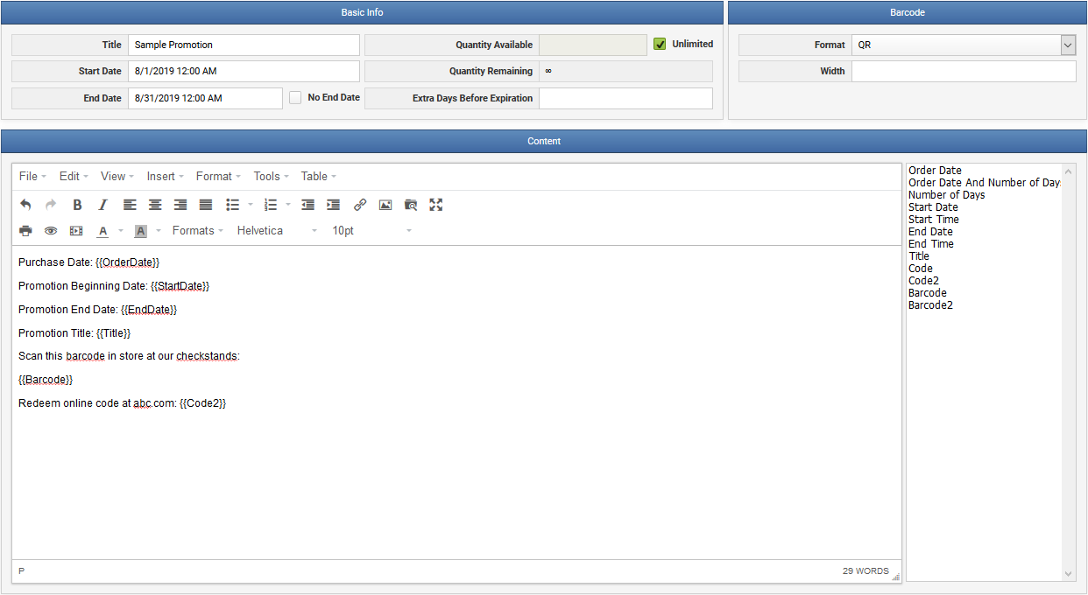Print the editor content
Screen dimensions: 1088x595
pyautogui.click(x=25, y=231)
